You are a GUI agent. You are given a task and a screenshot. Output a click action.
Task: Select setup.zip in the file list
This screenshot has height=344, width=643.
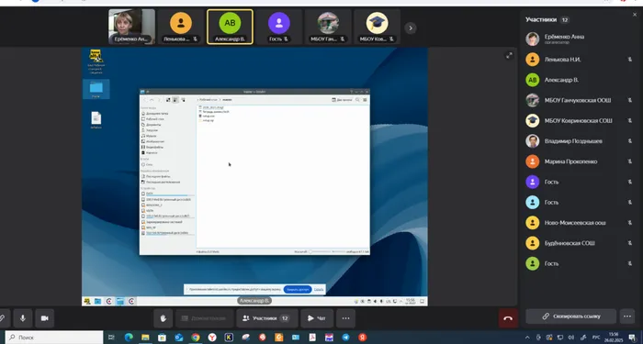pos(208,120)
